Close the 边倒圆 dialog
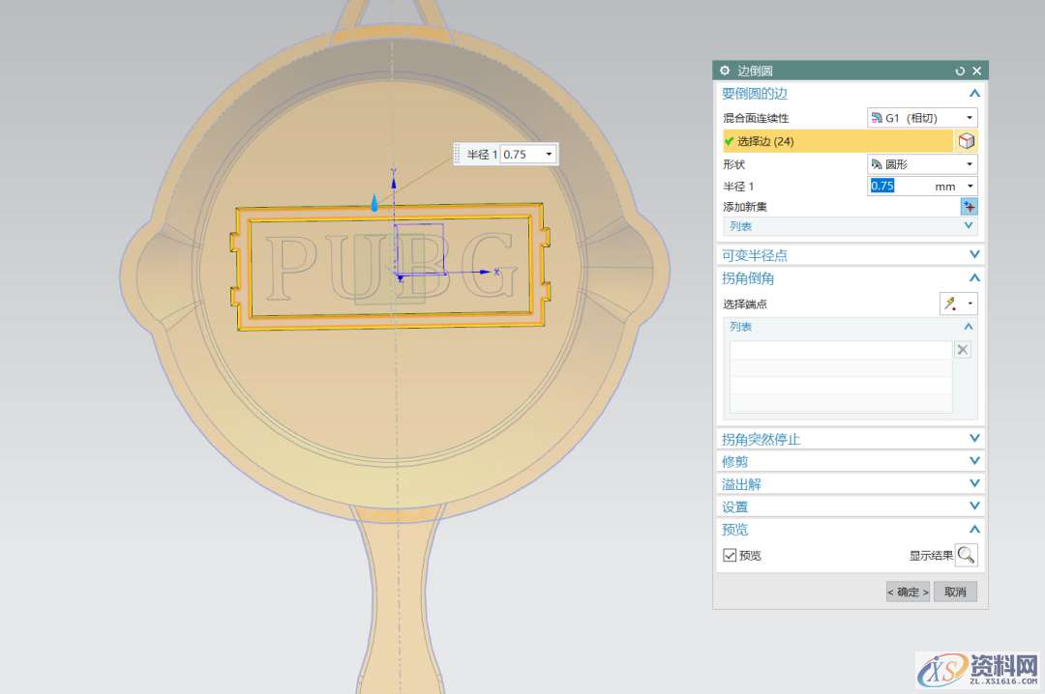This screenshot has height=694, width=1045. (976, 71)
